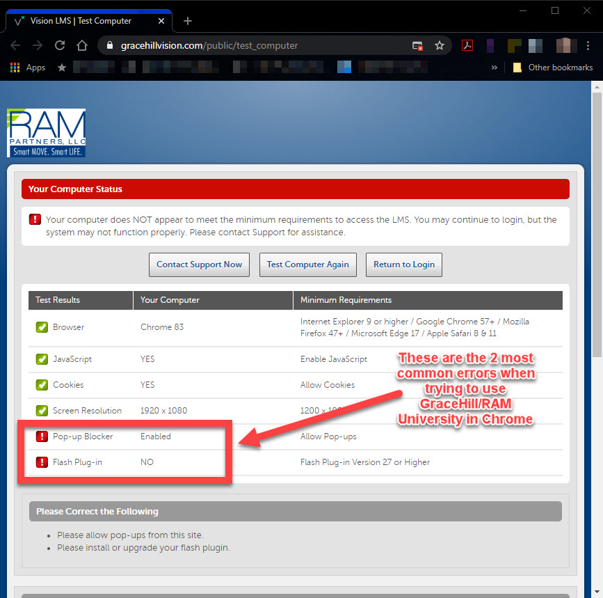Open the browser home page icon

pos(81,45)
